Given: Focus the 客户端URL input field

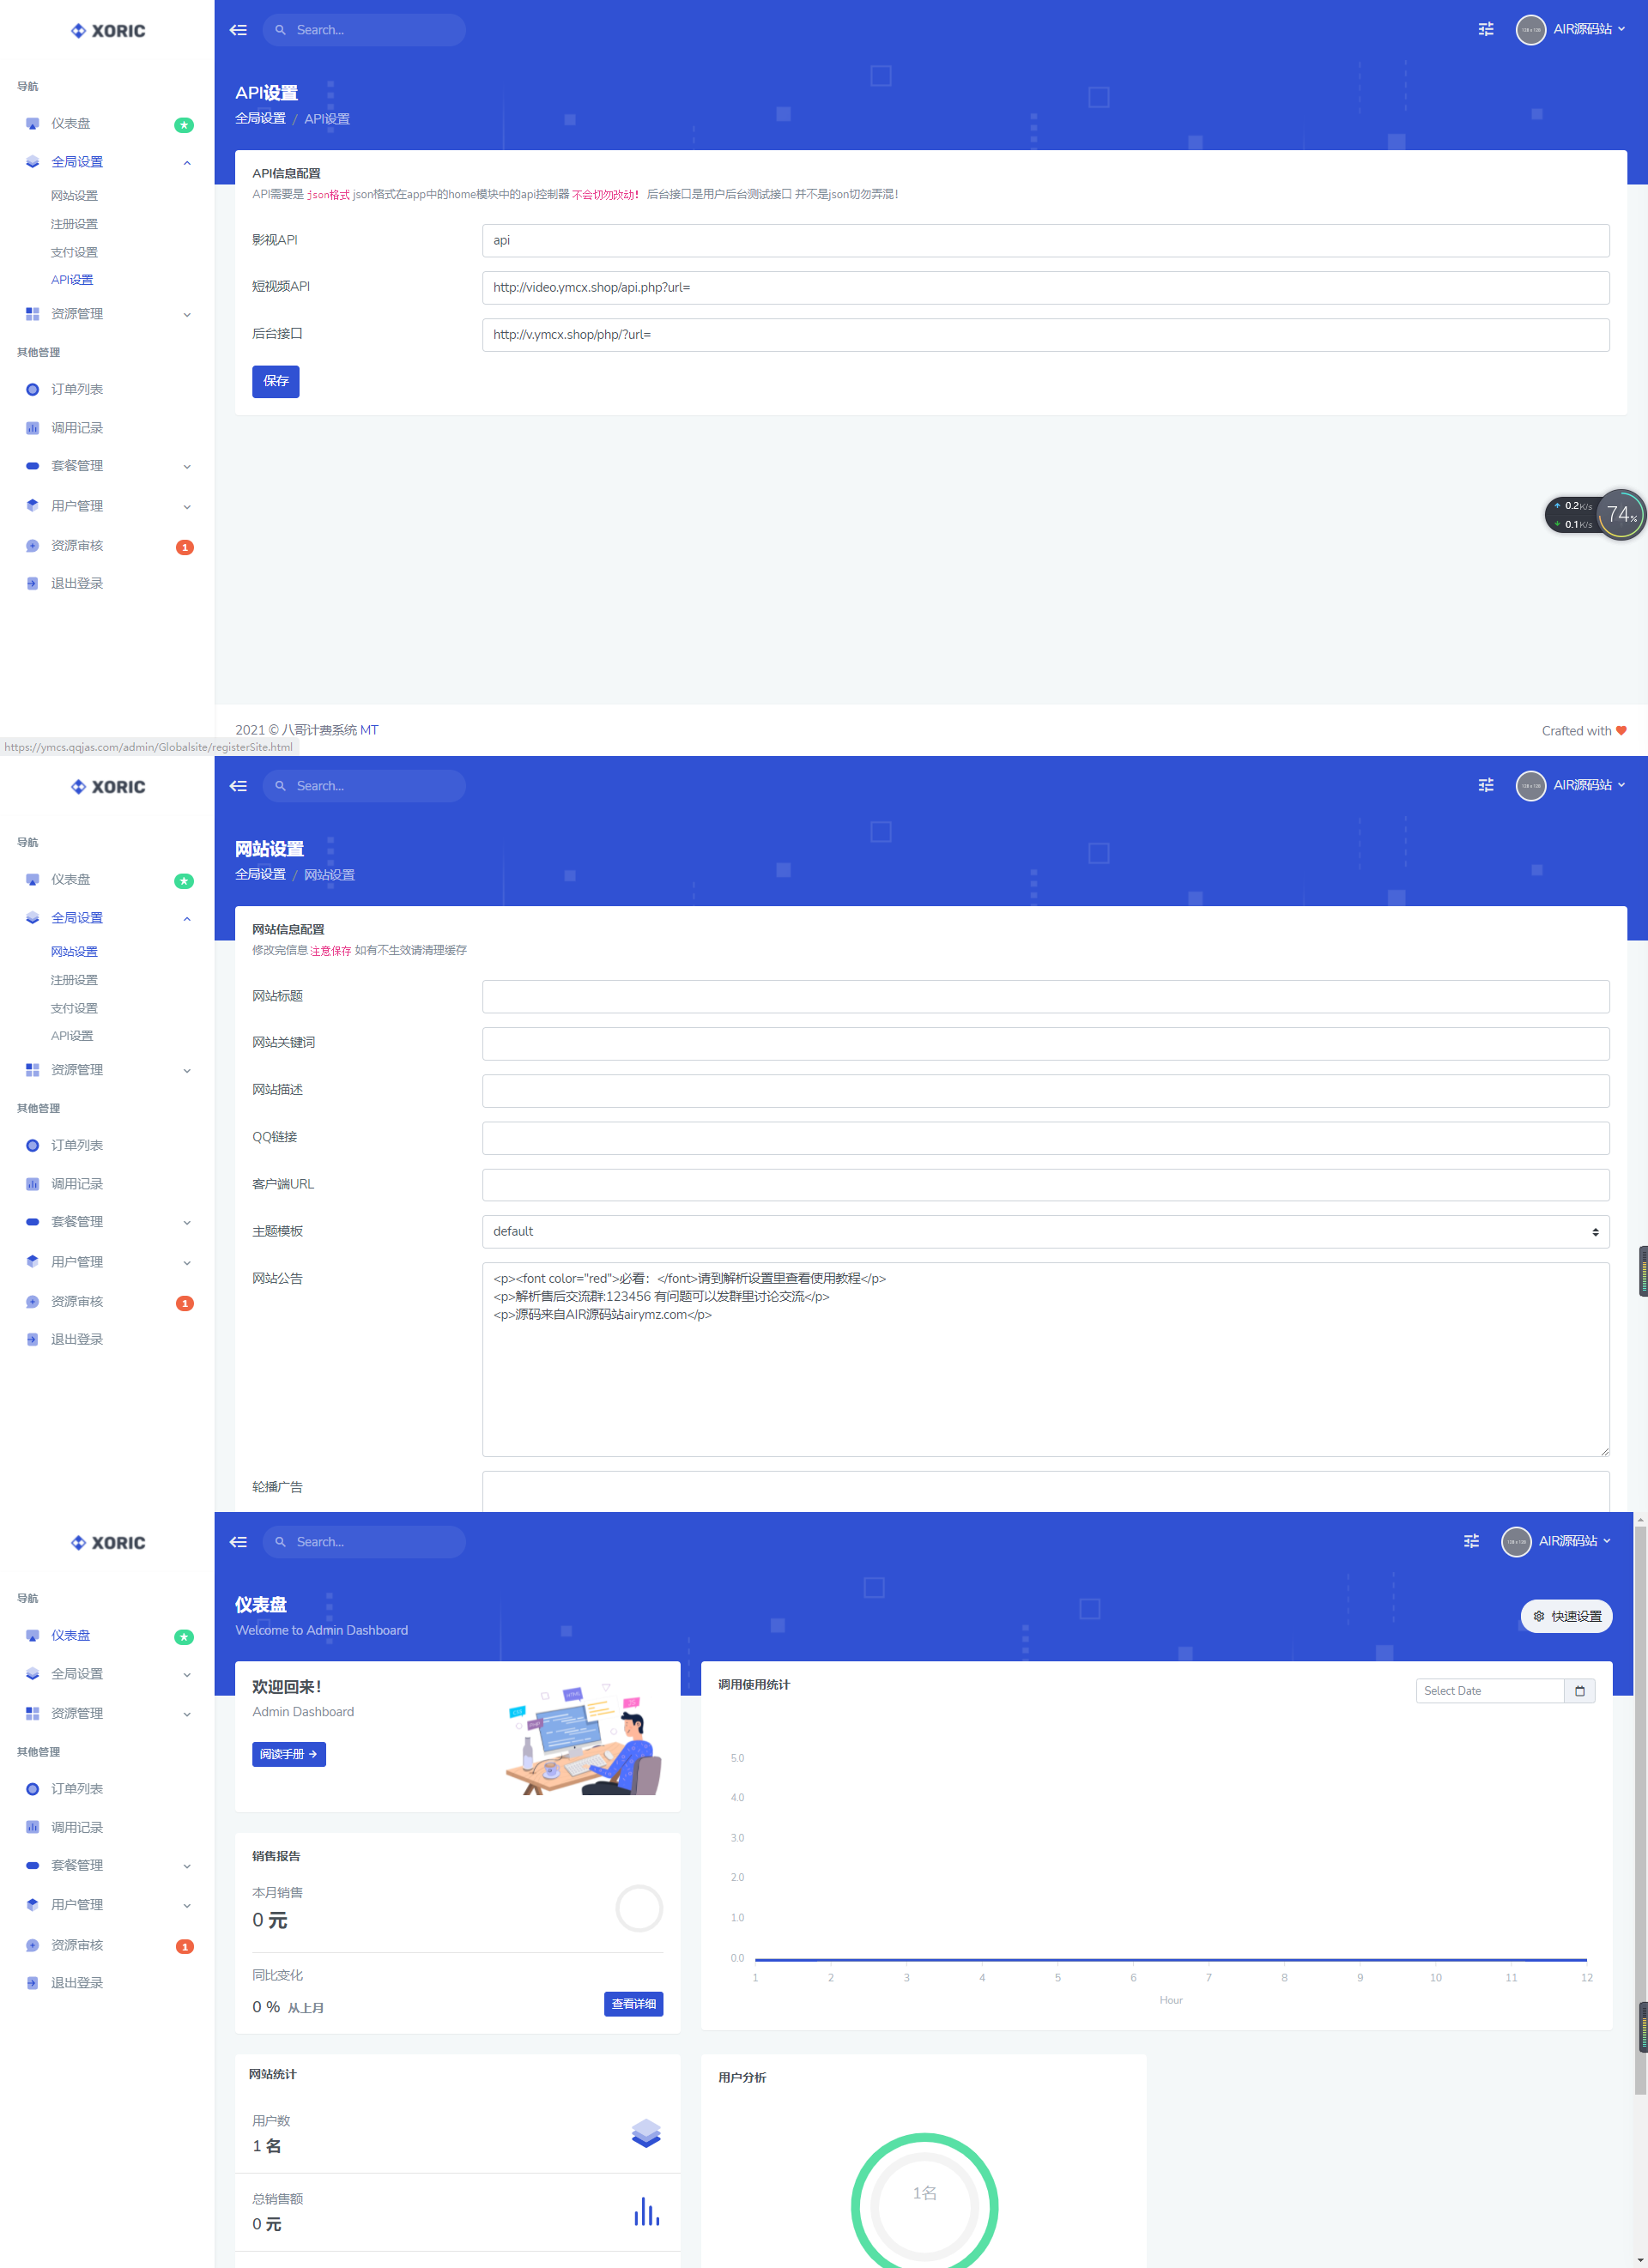Looking at the screenshot, I should [x=1045, y=1185].
